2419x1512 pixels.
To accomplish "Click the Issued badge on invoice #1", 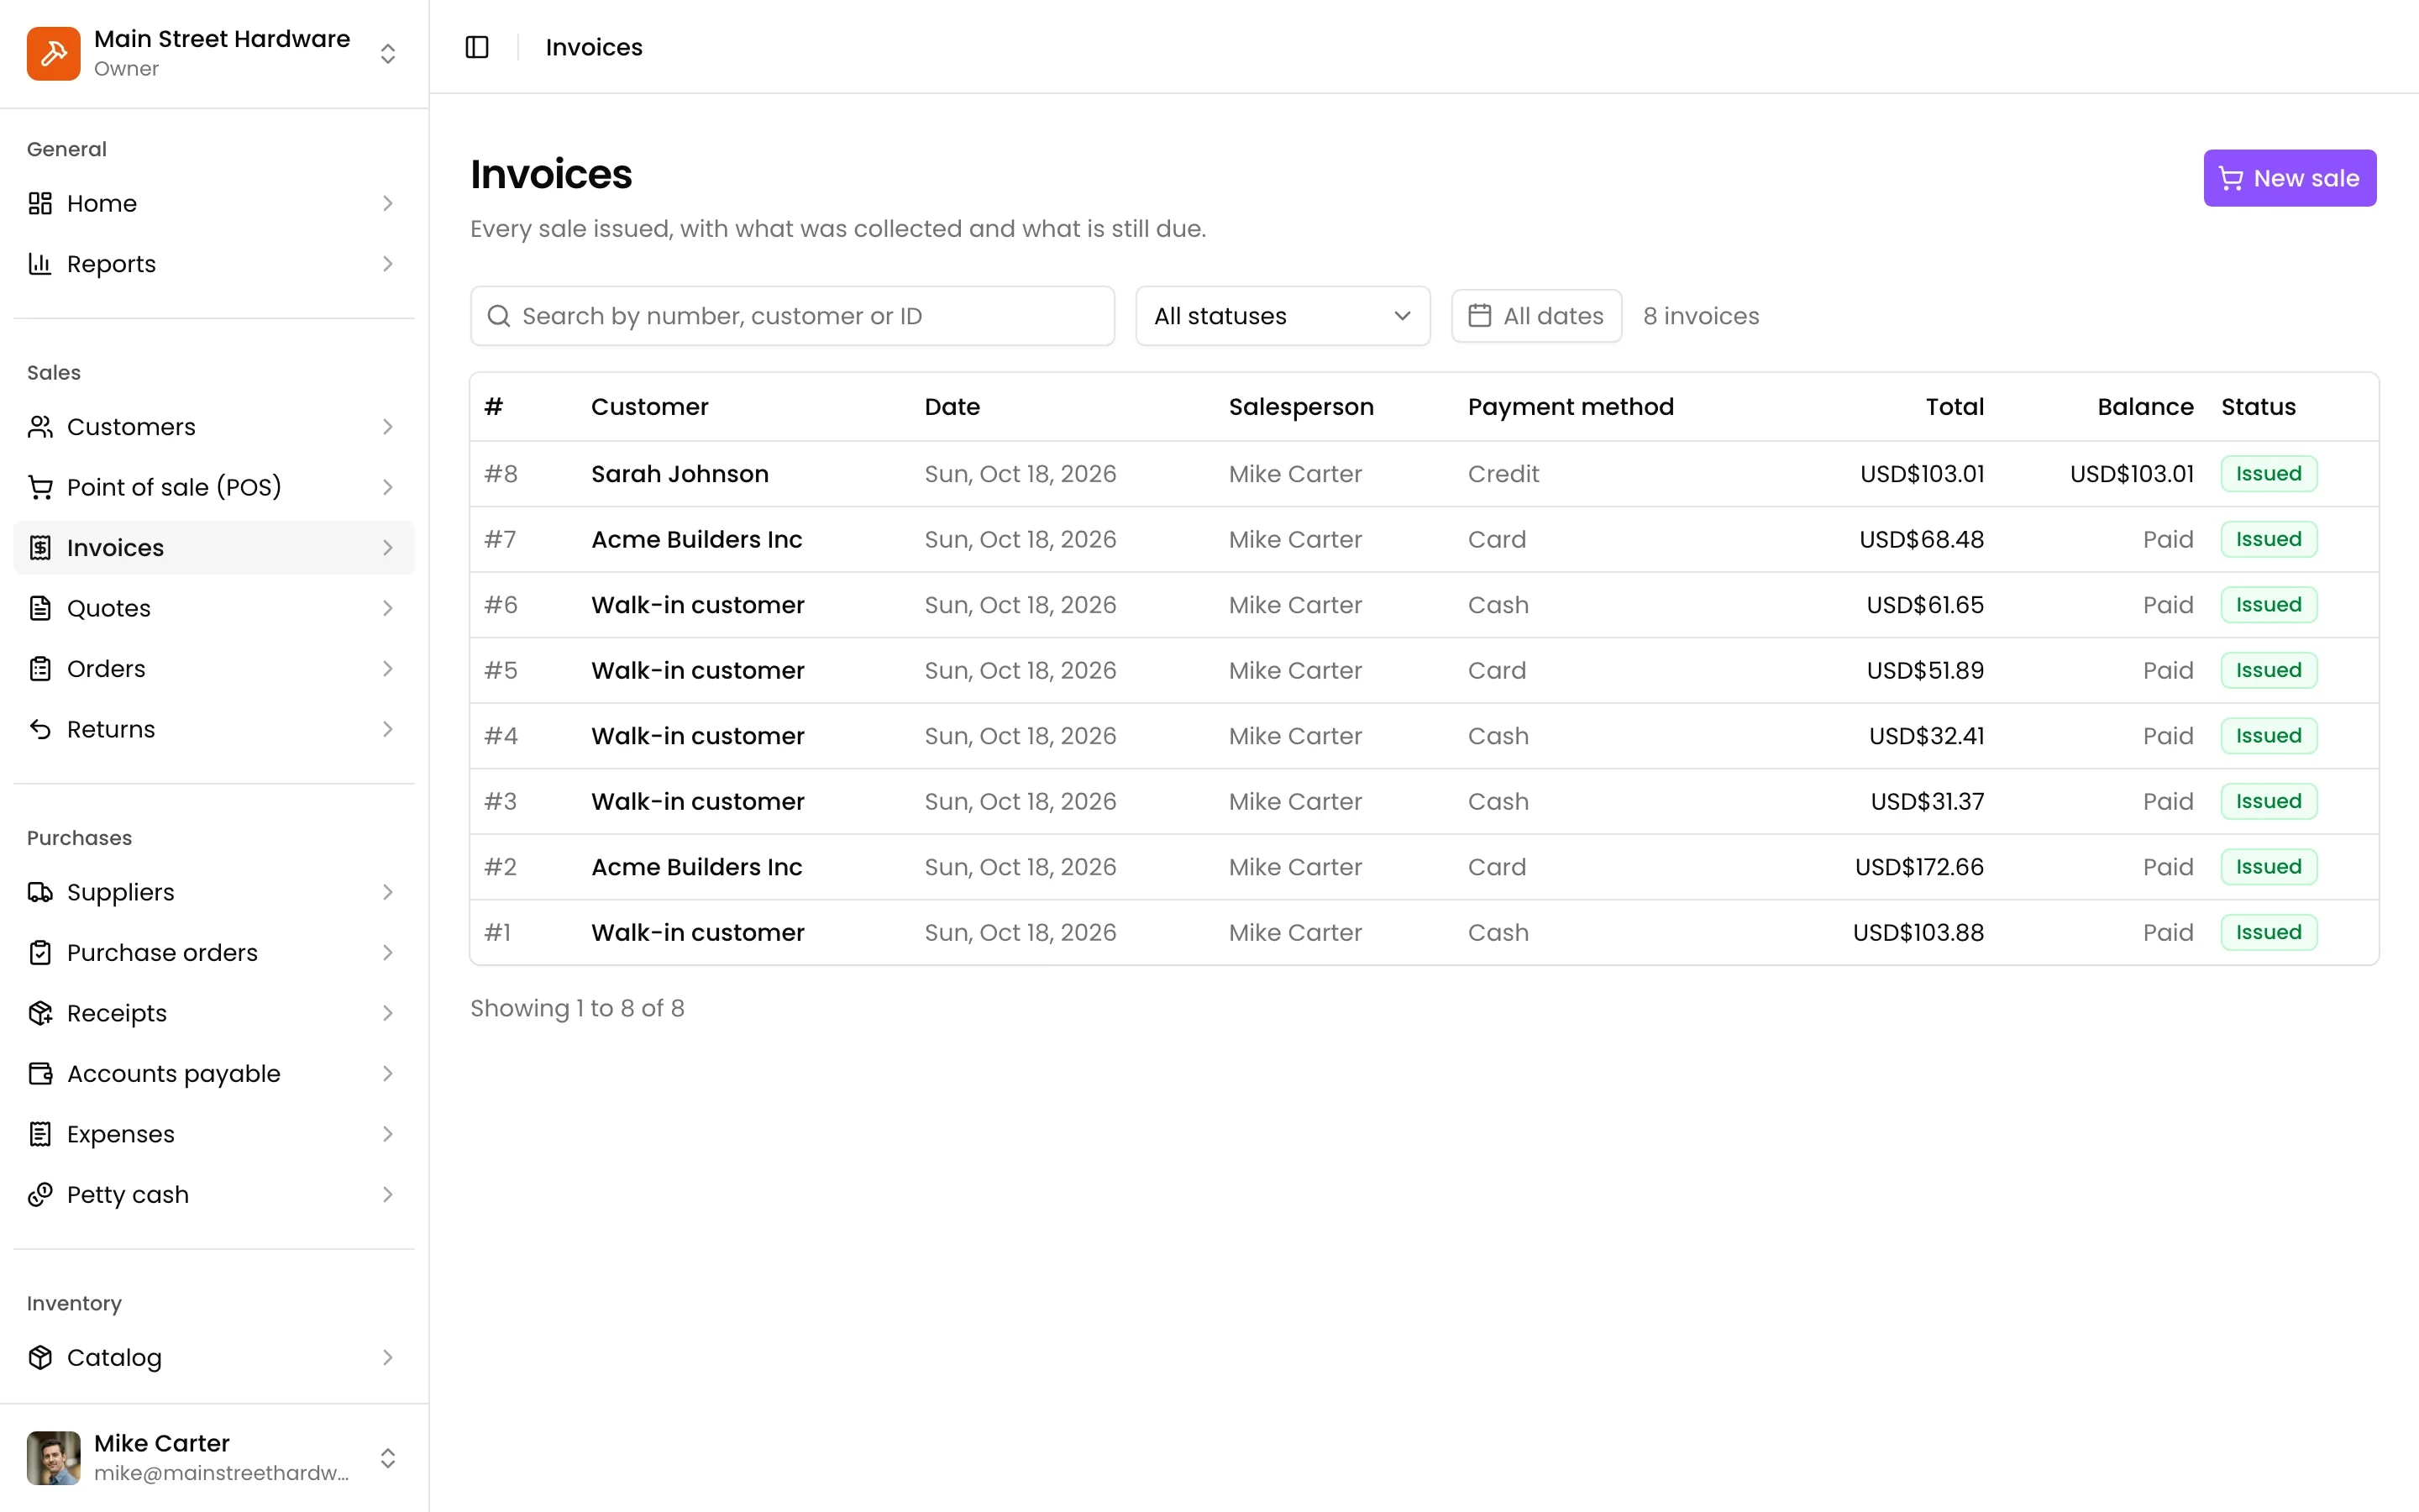I will pyautogui.click(x=2268, y=933).
